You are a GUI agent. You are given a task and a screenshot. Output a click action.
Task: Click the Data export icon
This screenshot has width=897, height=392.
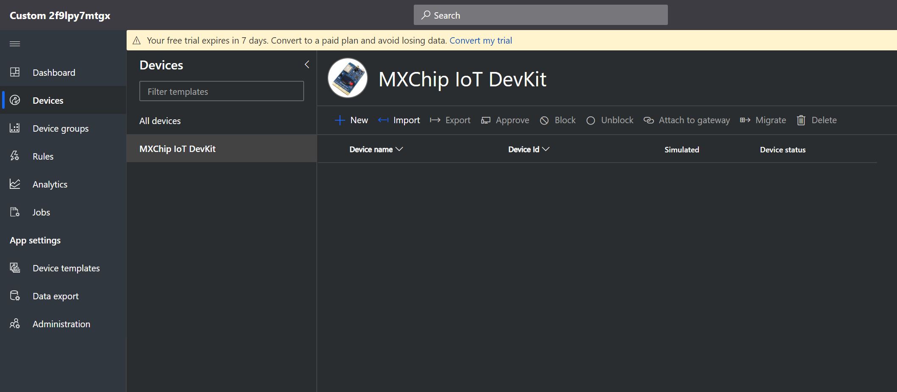point(15,296)
